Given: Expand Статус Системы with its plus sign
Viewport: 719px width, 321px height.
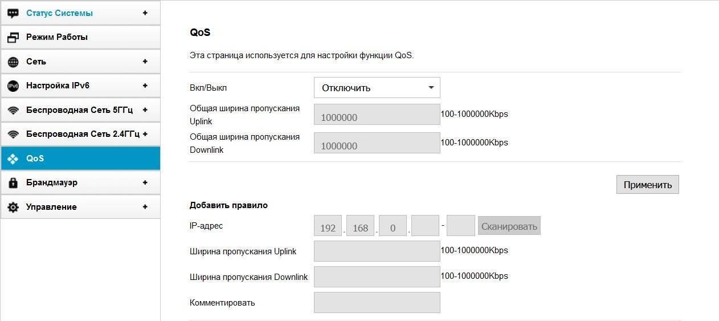Looking at the screenshot, I should pyautogui.click(x=145, y=13).
